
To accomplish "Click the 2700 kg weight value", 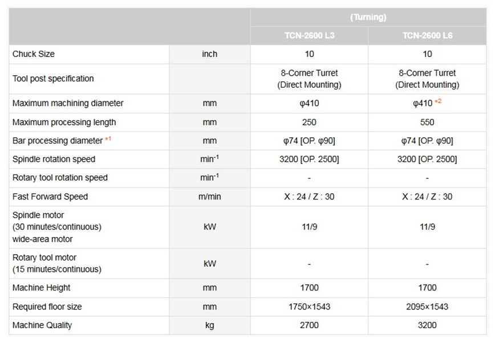I will [309, 326].
